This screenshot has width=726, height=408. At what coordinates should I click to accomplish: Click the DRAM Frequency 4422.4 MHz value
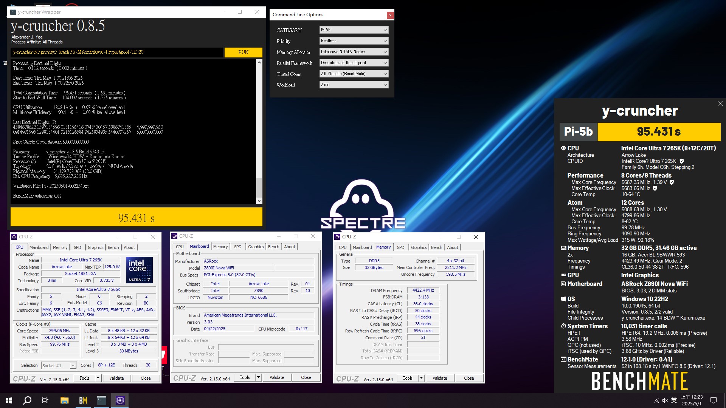click(x=423, y=290)
